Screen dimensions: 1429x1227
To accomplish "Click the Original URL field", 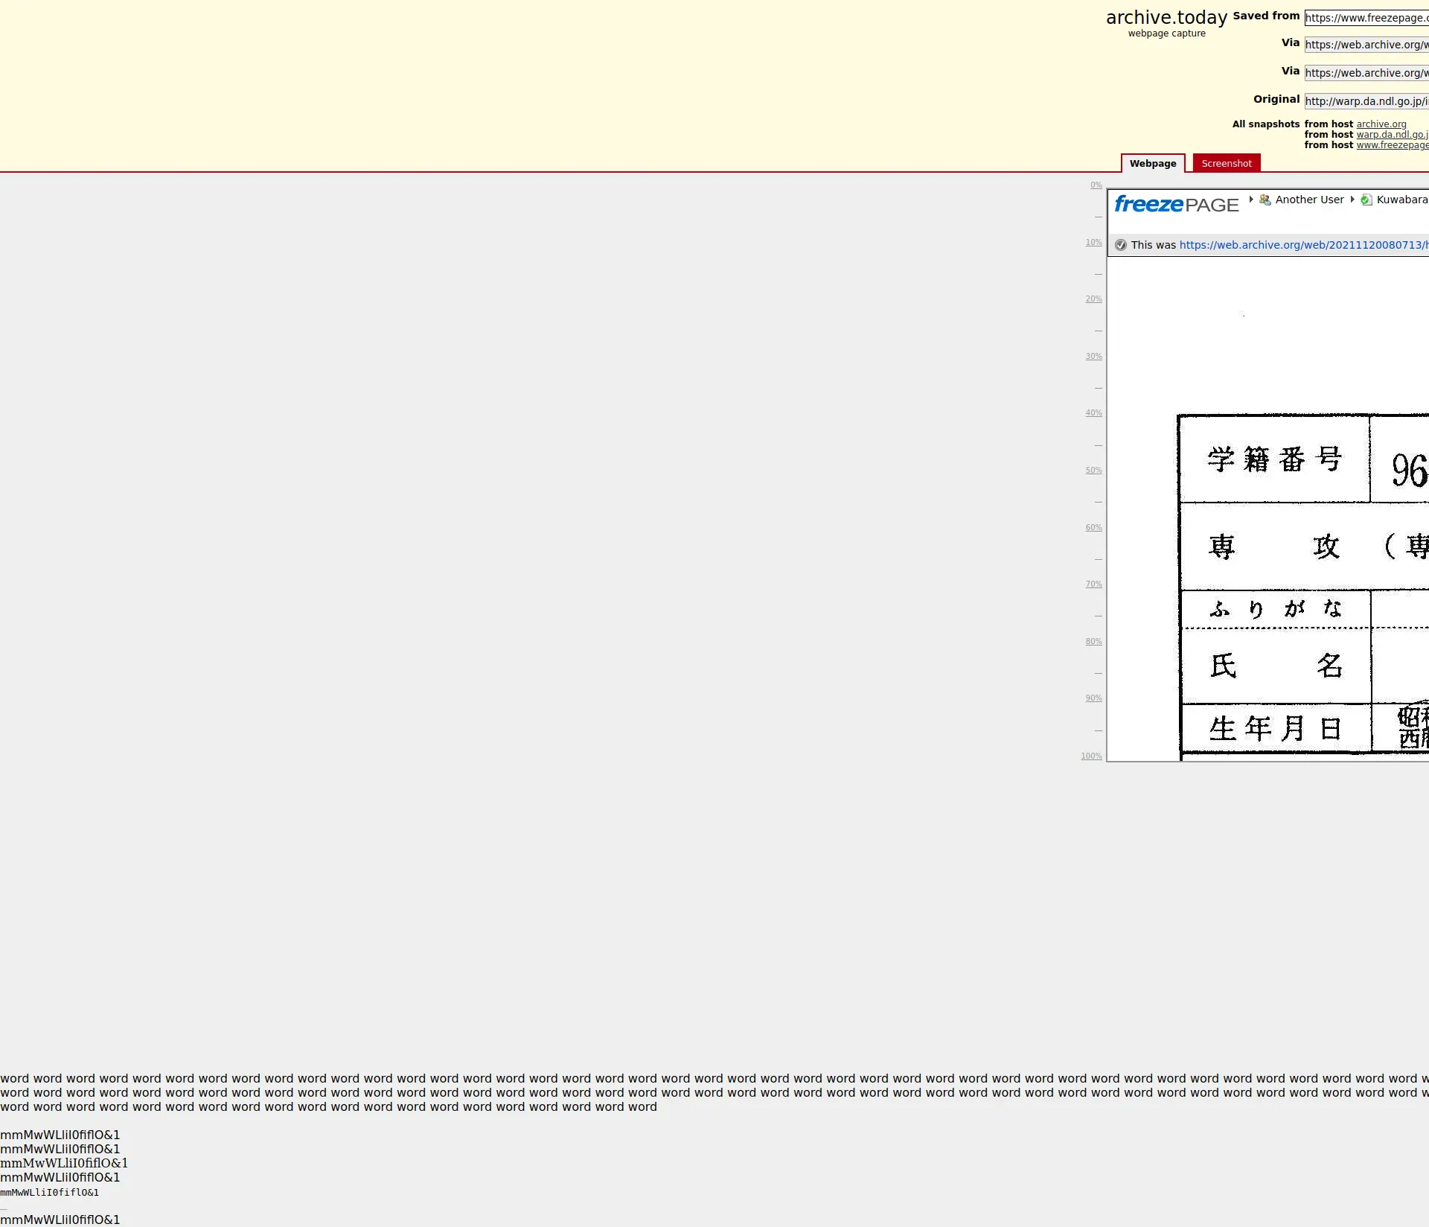I will [1366, 101].
